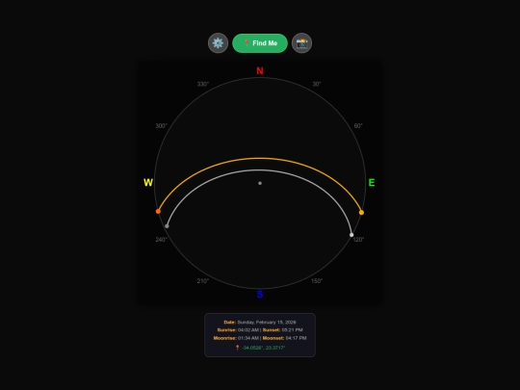The height and width of the screenshot is (390, 520).
Task: Click the 240° bearing label
Action: [162, 240]
